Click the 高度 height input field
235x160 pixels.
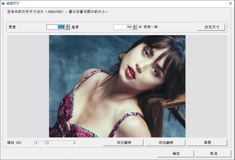[x=123, y=27]
